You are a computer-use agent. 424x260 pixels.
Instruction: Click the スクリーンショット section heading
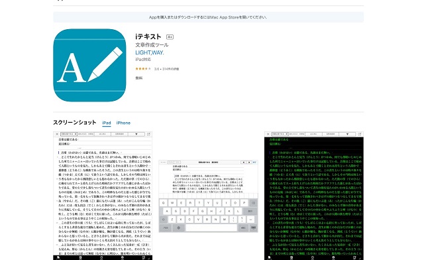click(x=75, y=123)
